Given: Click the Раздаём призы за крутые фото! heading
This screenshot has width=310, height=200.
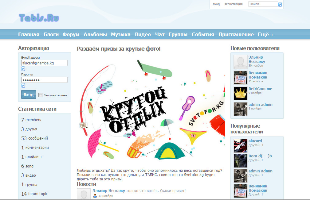Looking at the screenshot, I should [x=119, y=49].
